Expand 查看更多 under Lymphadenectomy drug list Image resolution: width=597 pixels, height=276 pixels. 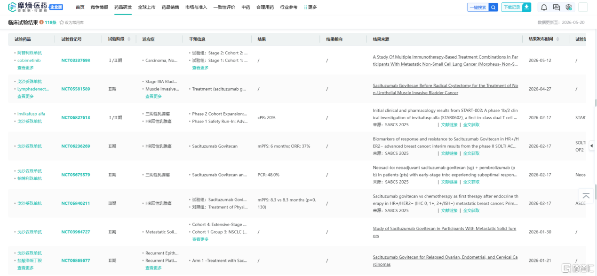(x=25, y=96)
